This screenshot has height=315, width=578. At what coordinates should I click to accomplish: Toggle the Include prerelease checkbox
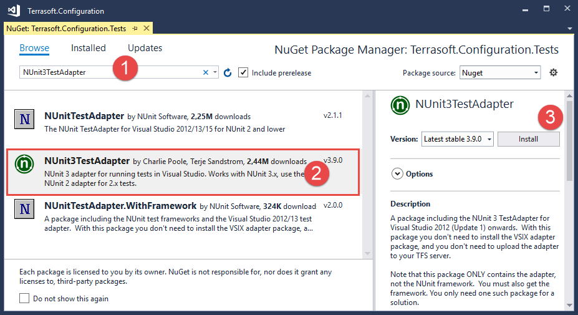point(243,73)
